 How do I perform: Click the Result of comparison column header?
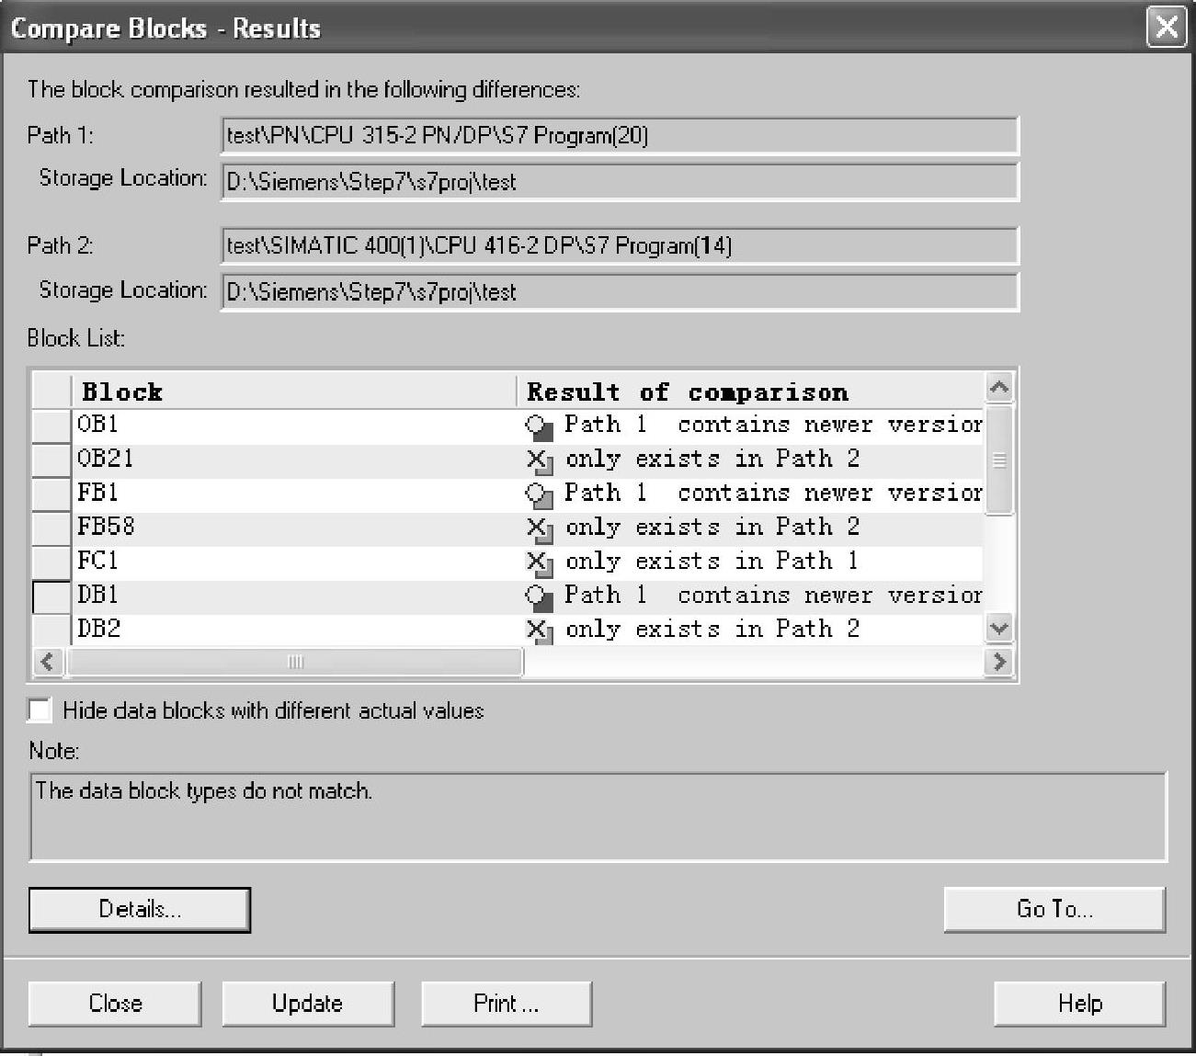[x=751, y=392]
